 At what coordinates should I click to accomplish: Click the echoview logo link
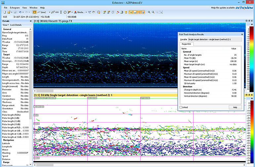[244, 8]
